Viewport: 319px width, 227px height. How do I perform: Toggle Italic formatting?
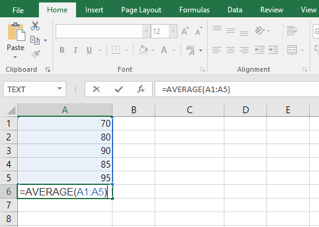coord(75,50)
